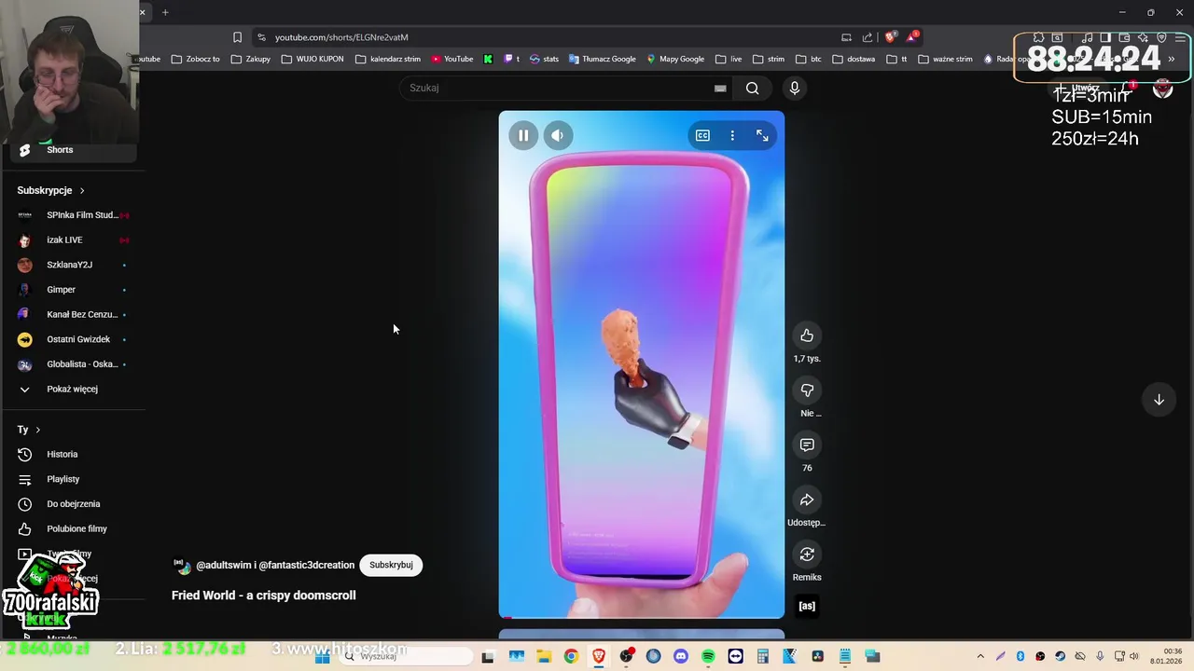This screenshot has width=1194, height=671.
Task: Open the Kanał Bez Cenzury channel
Action: (x=73, y=314)
